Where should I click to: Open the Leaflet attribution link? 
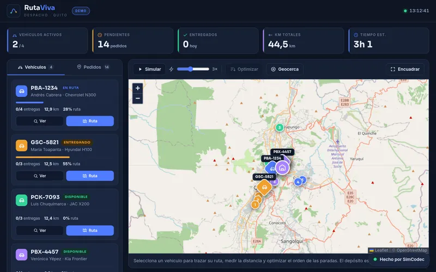[378, 250]
